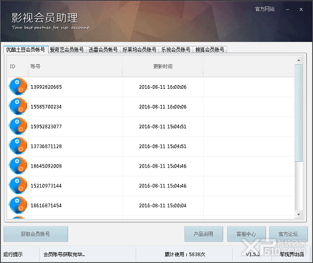The height and width of the screenshot is (263, 313).
Task: Click update time of account 18645092008
Action: pyautogui.click(x=163, y=166)
